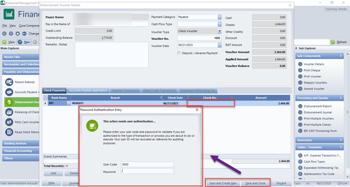Open Petty Cash Vouchers module icon
350x187 pixels.
pyautogui.click(x=9, y=123)
